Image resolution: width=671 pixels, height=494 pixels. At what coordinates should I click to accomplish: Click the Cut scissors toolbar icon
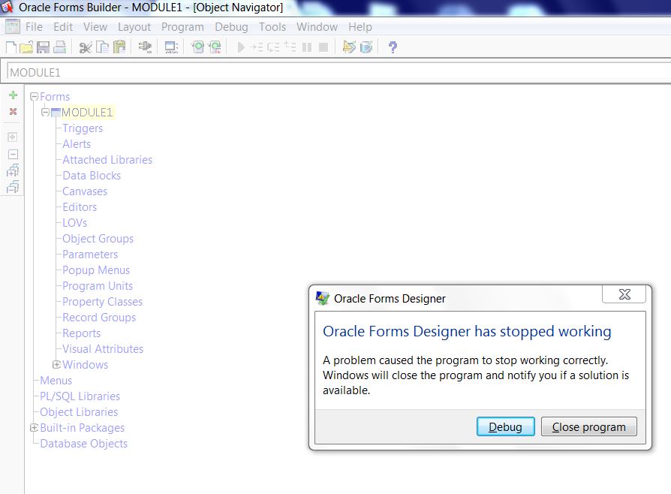(x=85, y=47)
